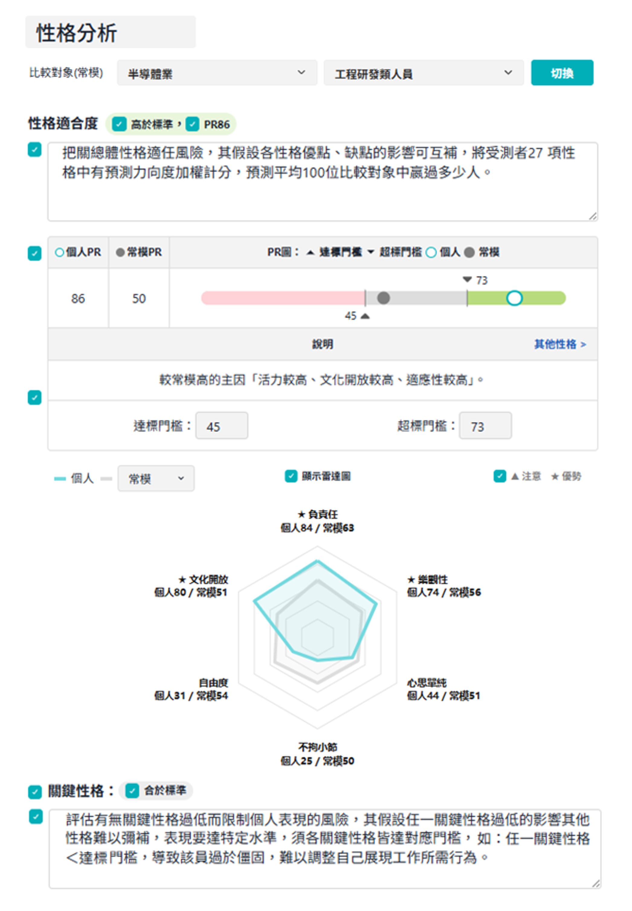Click the 性格適合度 description text area
Viewport: 632px width, 911px height.
[323, 181]
